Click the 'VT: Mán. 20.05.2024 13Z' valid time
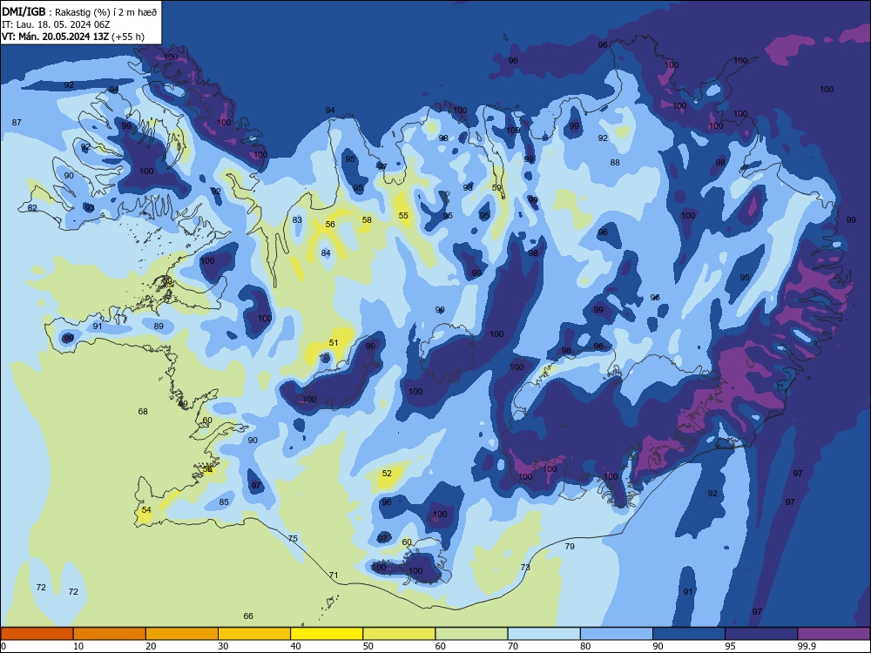The height and width of the screenshot is (653, 871). 56,37
